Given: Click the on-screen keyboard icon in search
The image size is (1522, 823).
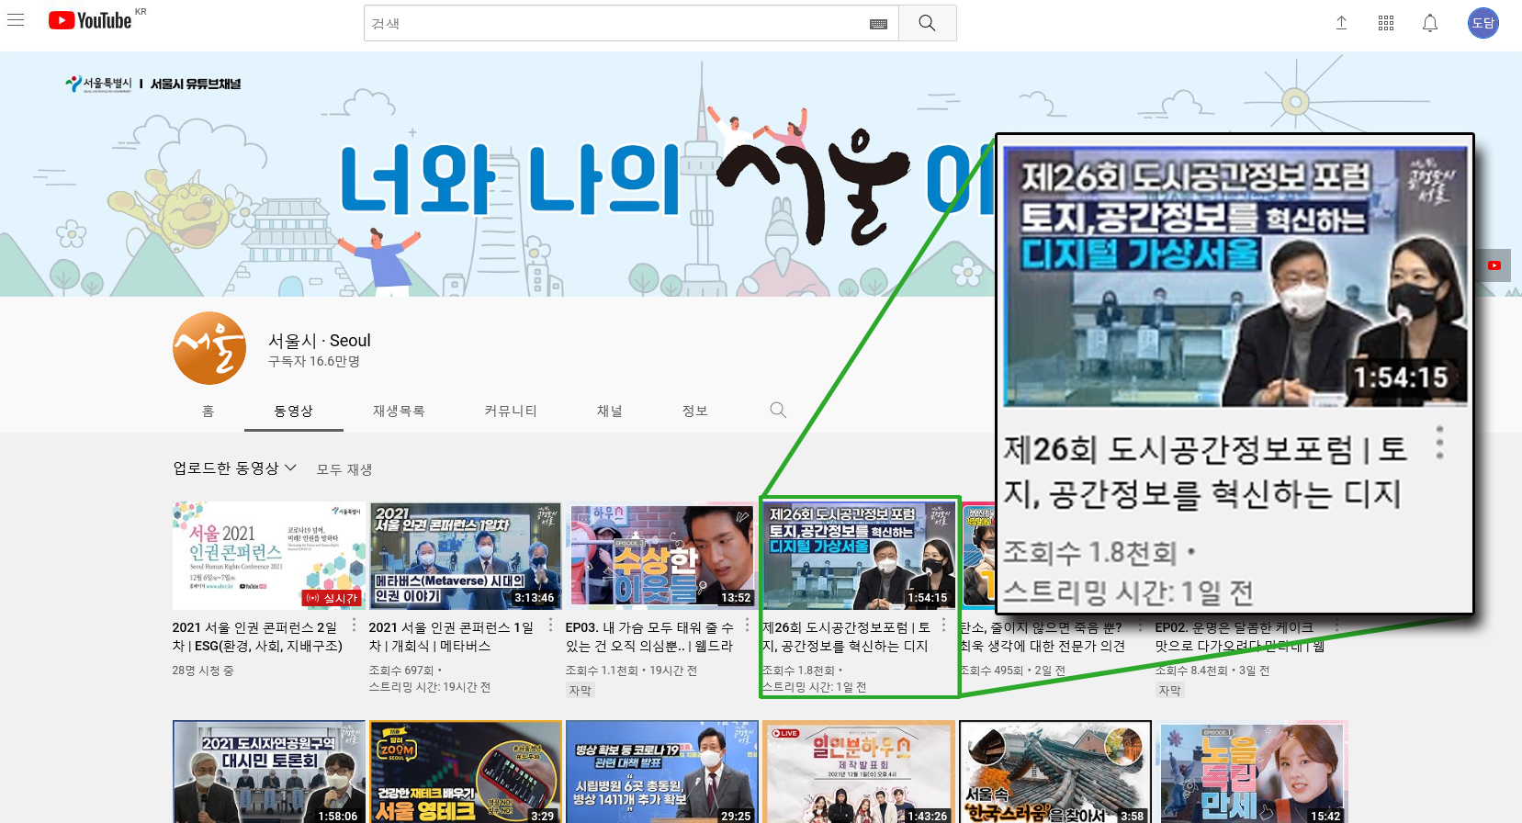Looking at the screenshot, I should pyautogui.click(x=878, y=24).
